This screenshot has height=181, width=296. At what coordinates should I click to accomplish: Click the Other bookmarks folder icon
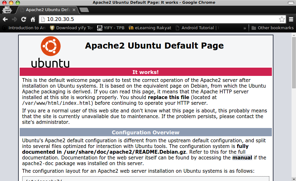(254, 28)
